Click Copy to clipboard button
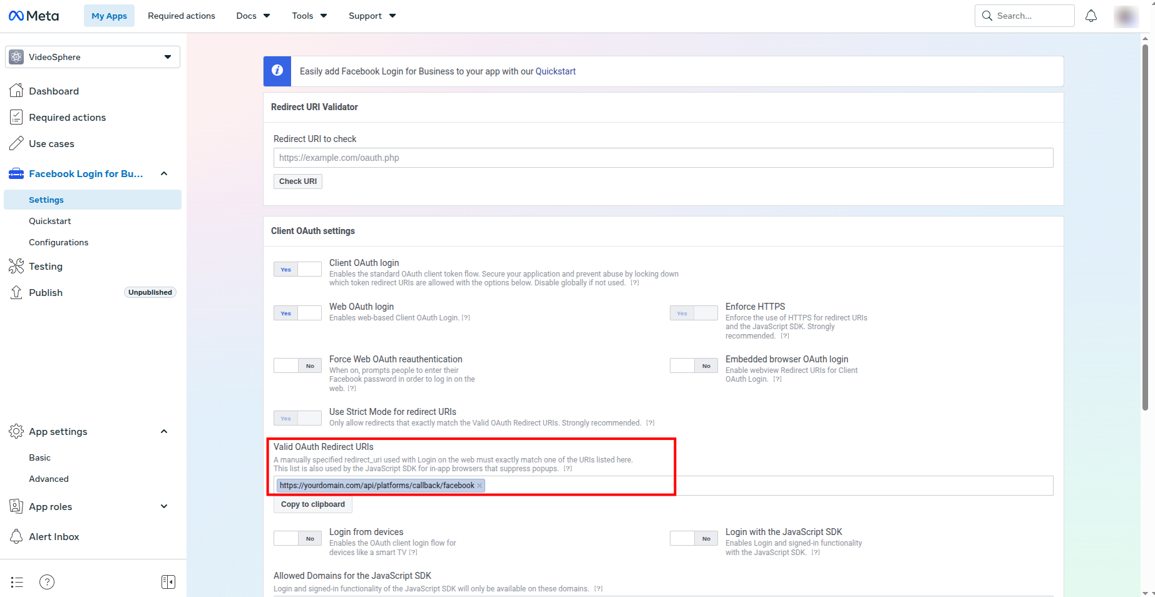 (313, 504)
